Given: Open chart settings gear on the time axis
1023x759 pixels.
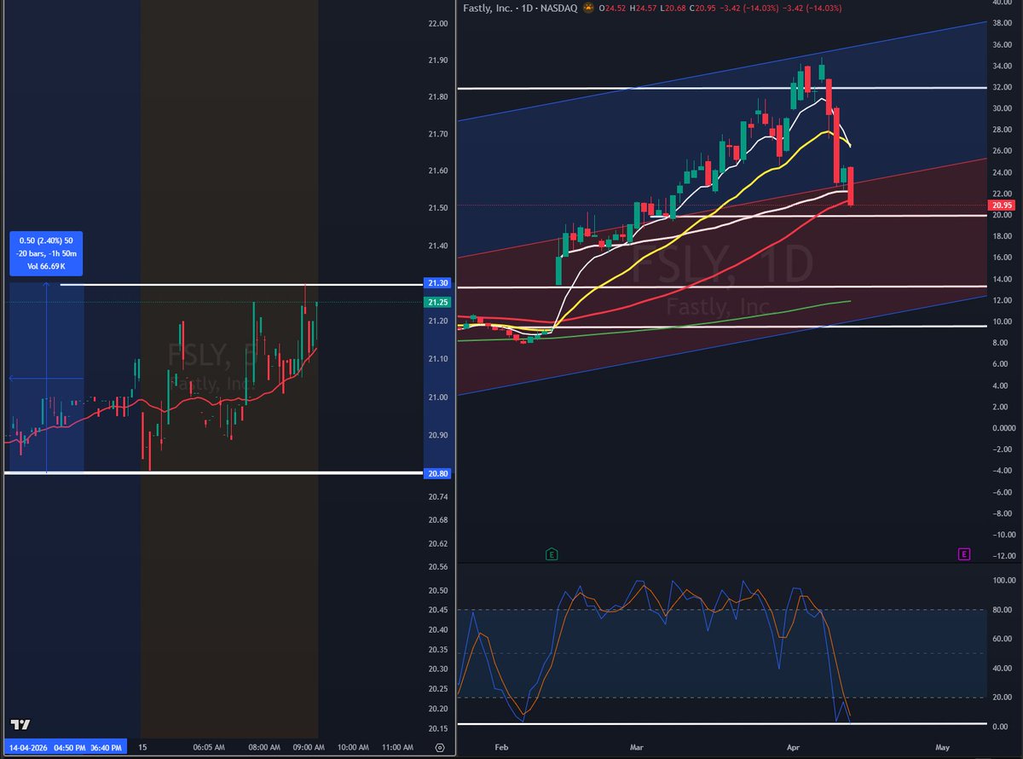Looking at the screenshot, I should (x=439, y=747).
